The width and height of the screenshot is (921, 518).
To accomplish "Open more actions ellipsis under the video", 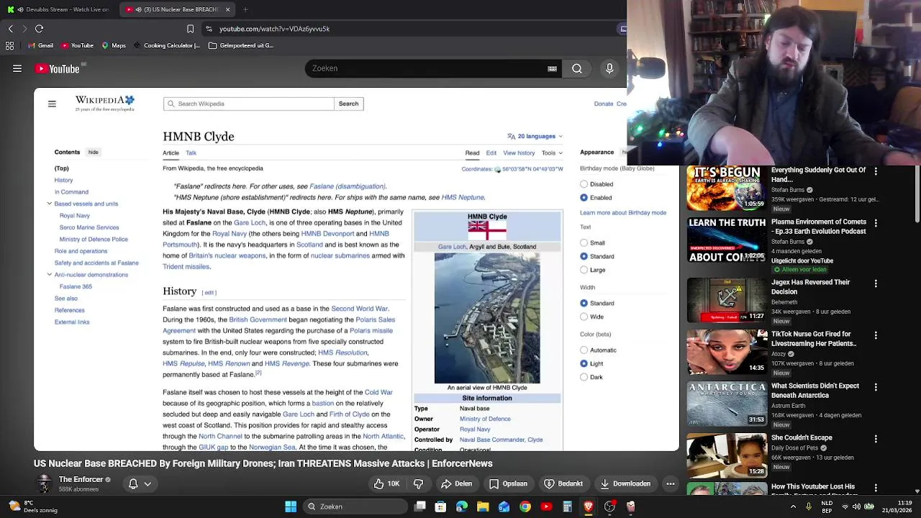I will point(671,483).
